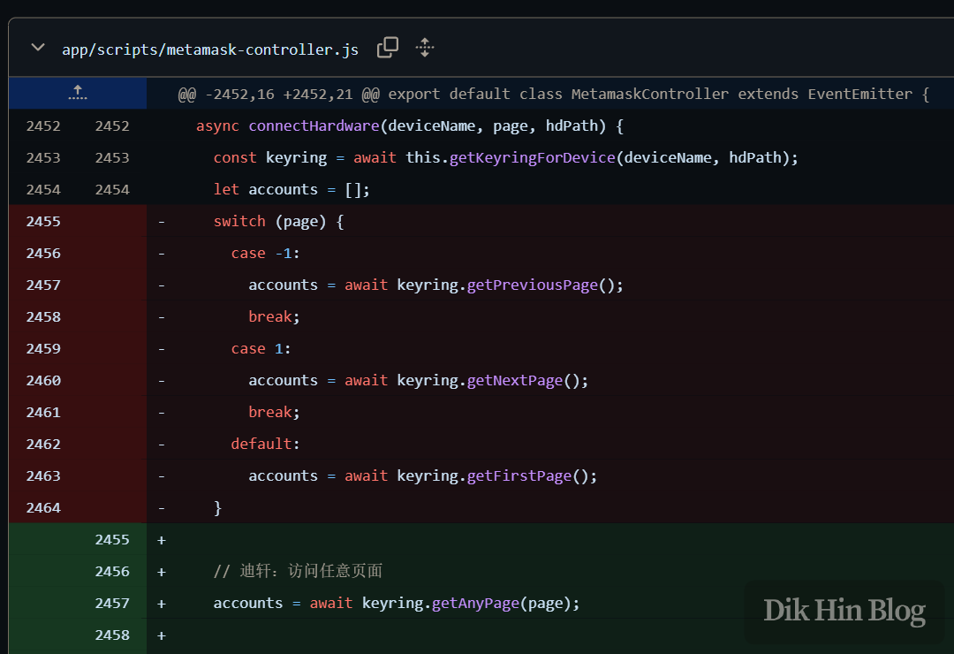Click the connectHardware function signature line

(x=406, y=125)
